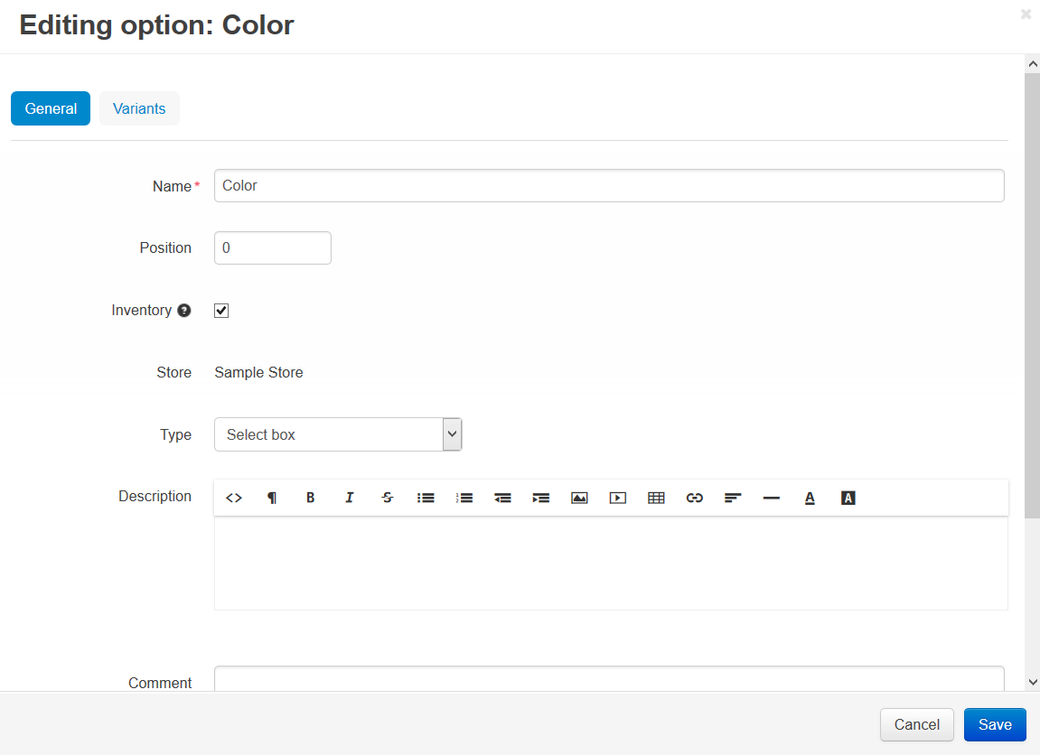This screenshot has height=755, width=1040.
Task: Insert hyperlink using link icon
Action: (x=695, y=498)
